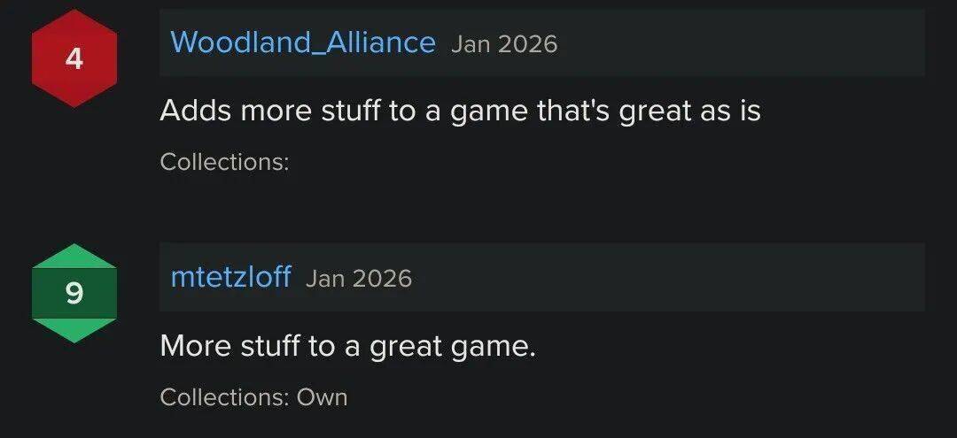Open Woodland_Alliance user profile
The image size is (957, 438).
coord(302,42)
